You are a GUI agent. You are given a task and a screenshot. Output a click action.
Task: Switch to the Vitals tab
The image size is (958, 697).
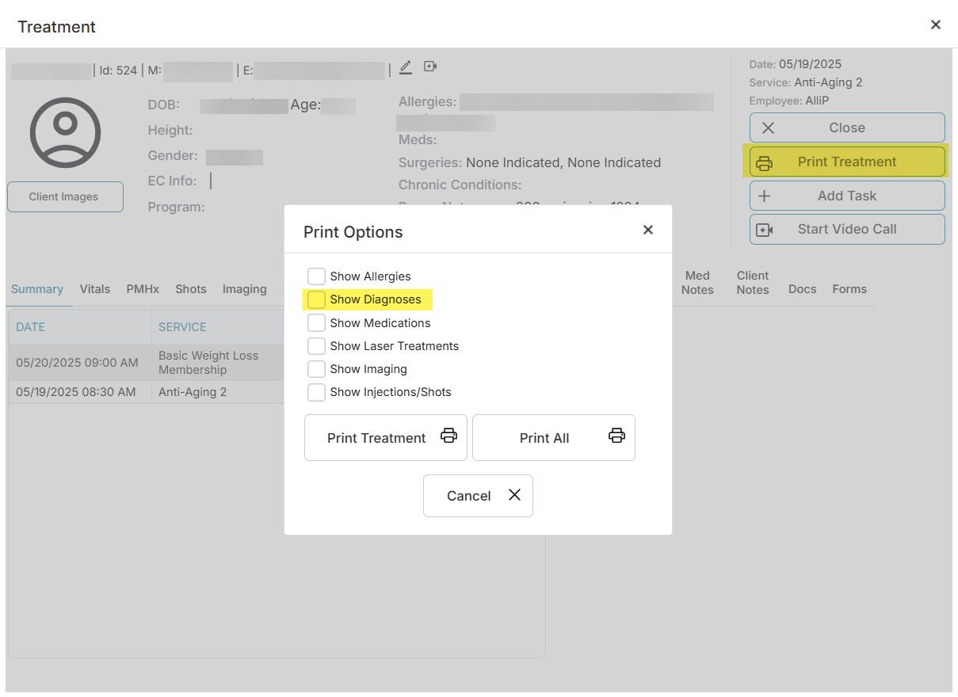click(94, 289)
